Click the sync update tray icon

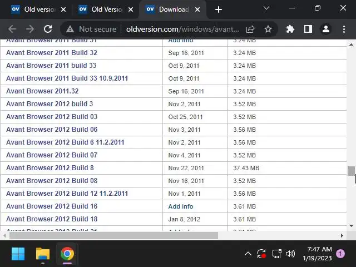pos(261,254)
